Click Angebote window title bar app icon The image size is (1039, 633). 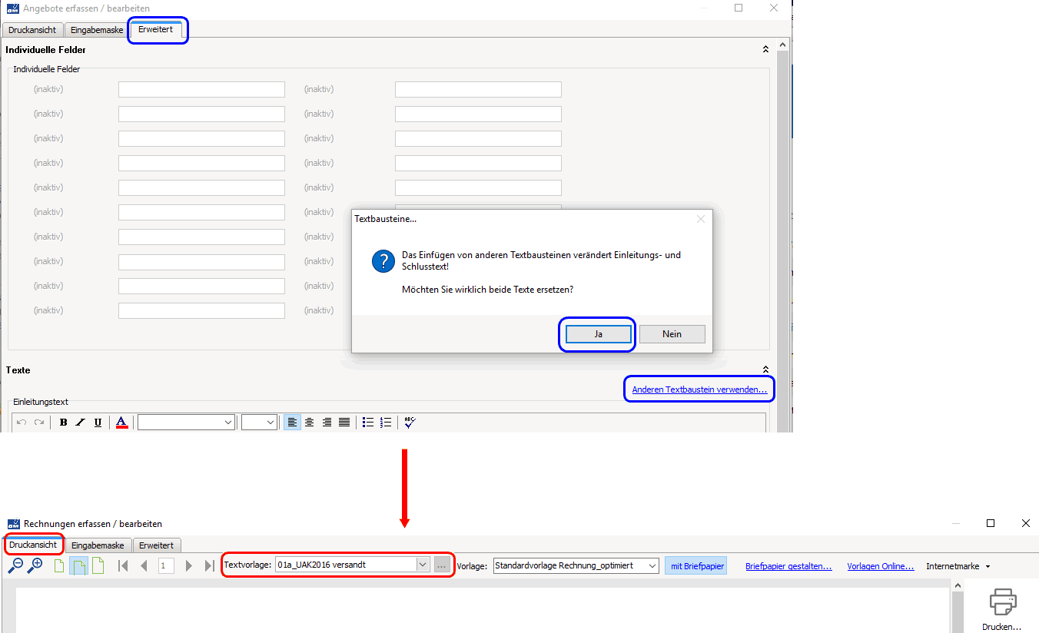click(x=12, y=8)
